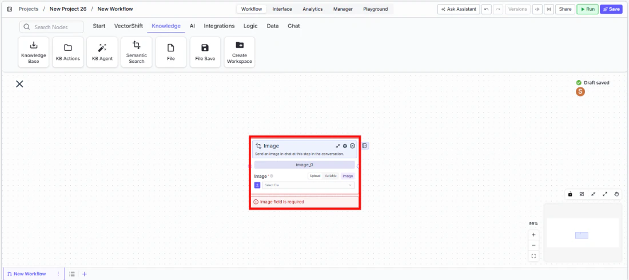The height and width of the screenshot is (280, 629).
Task: Add the Create Workspace node
Action: (x=240, y=52)
